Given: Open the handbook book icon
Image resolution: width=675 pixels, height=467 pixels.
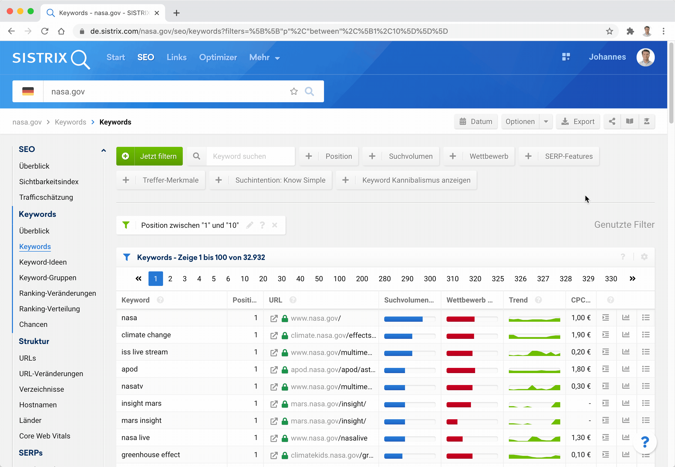Looking at the screenshot, I should pos(629,121).
